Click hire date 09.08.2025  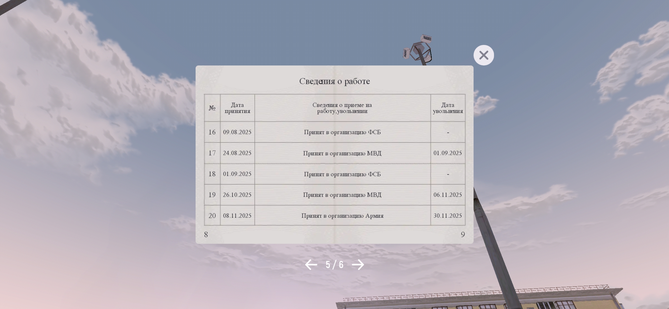[237, 132]
